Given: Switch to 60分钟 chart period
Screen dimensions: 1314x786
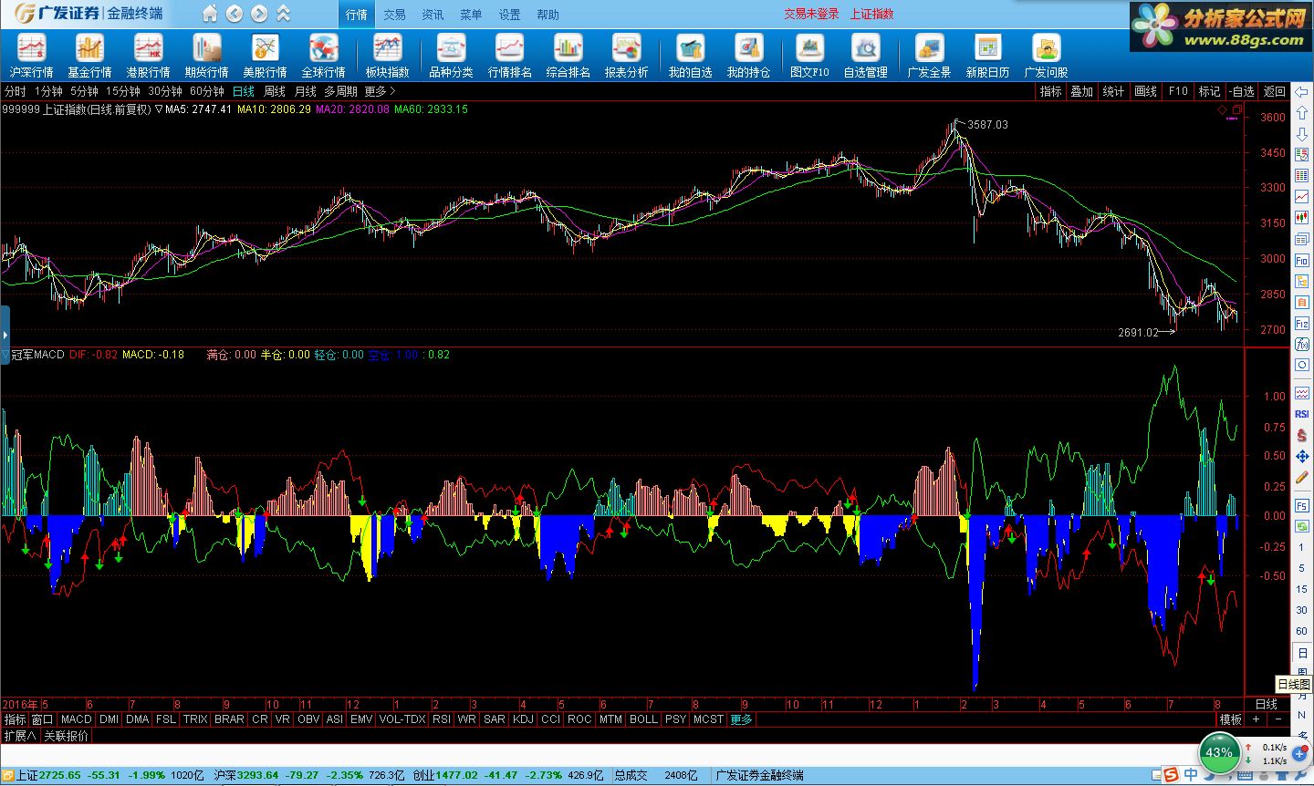Looking at the screenshot, I should (207, 91).
